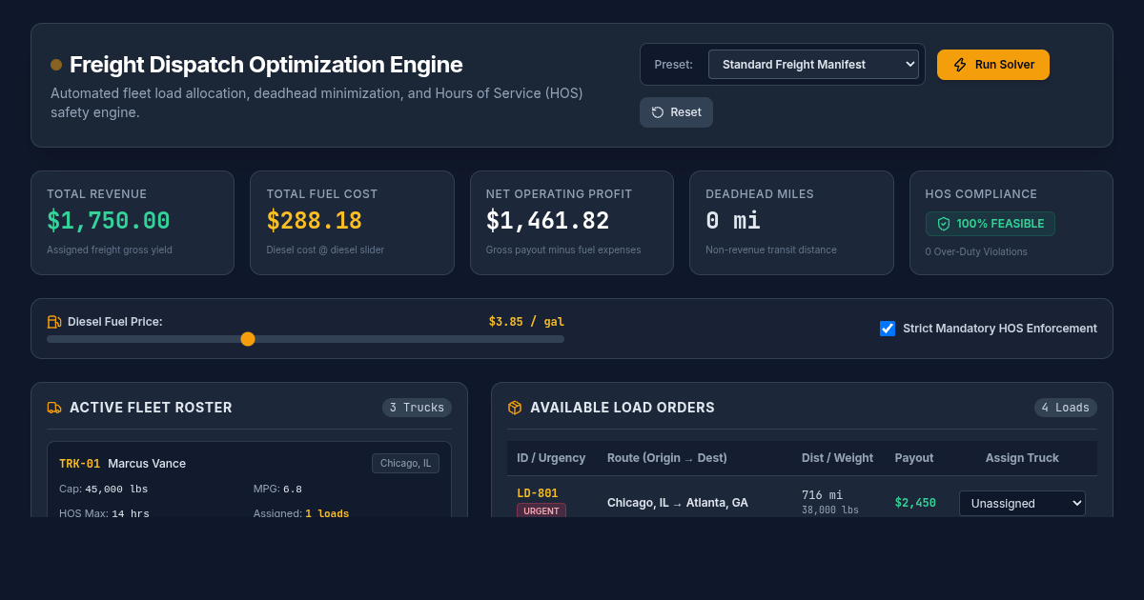Click the orange status dot beside the app title

click(56, 65)
